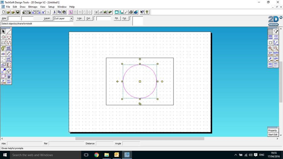Expand the Cut Layer dropdown
The height and width of the screenshot is (159, 283).
coord(71,18)
